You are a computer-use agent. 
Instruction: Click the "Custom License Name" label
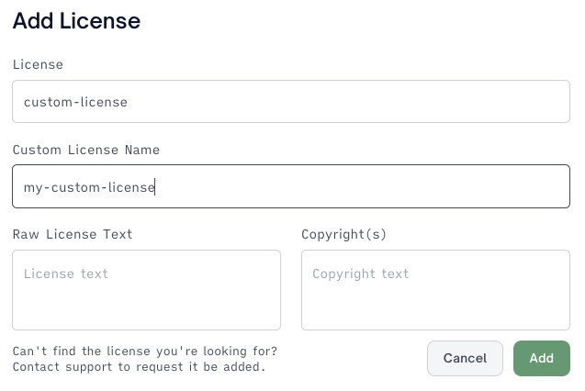[x=86, y=150]
